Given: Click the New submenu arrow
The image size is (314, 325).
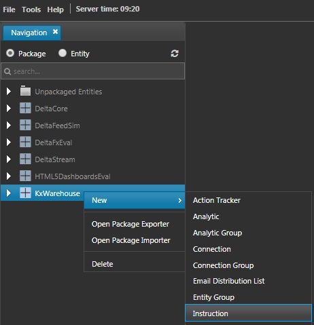Looking at the screenshot, I should 179,200.
